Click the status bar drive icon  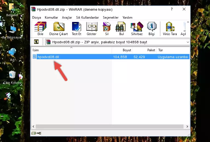click(34, 133)
